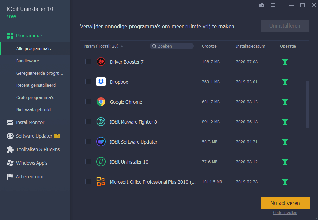Click the trash icon for Dropbox
Image resolution: width=318 pixels, height=220 pixels.
285,82
